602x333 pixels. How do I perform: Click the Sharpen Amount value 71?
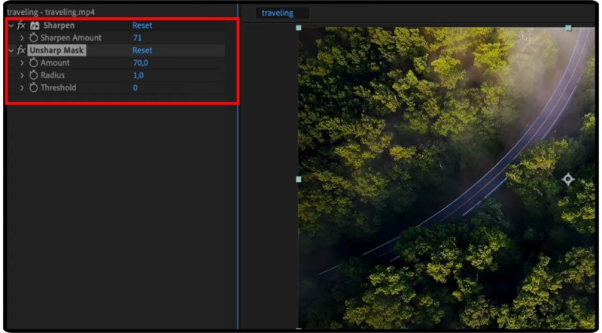(138, 38)
